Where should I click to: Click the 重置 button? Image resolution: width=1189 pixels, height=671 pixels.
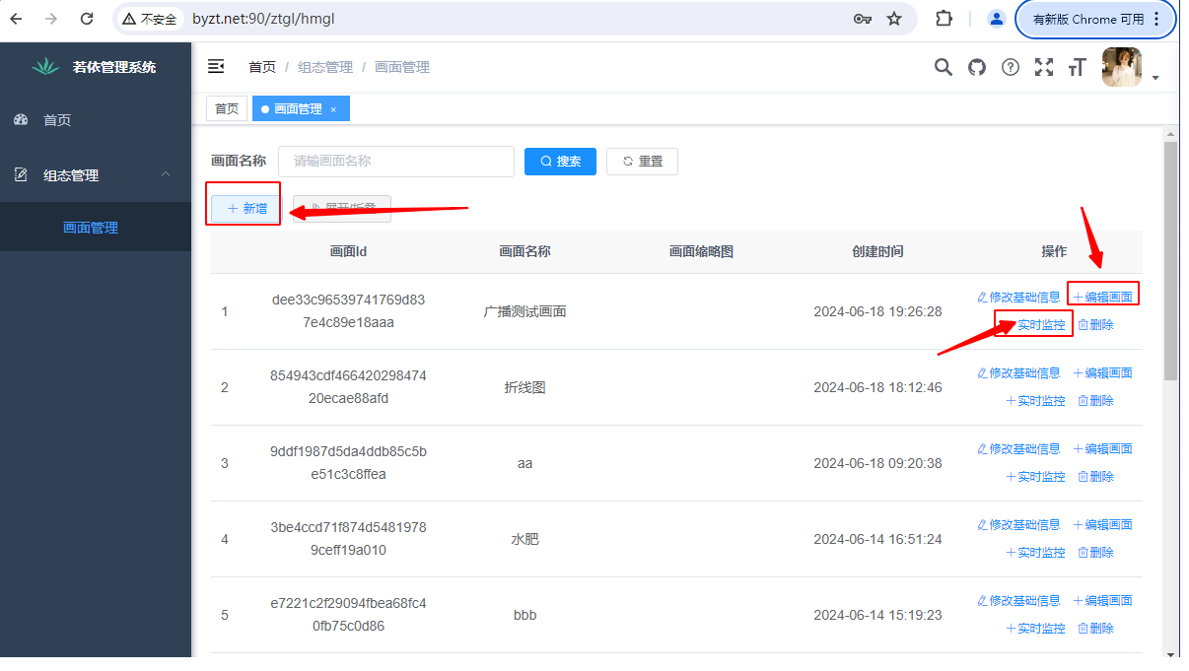(x=642, y=162)
